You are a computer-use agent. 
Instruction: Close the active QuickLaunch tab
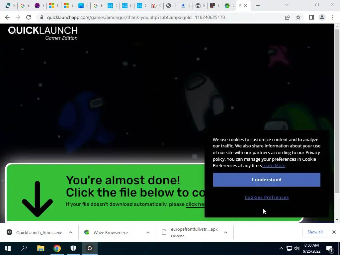tap(245, 6)
